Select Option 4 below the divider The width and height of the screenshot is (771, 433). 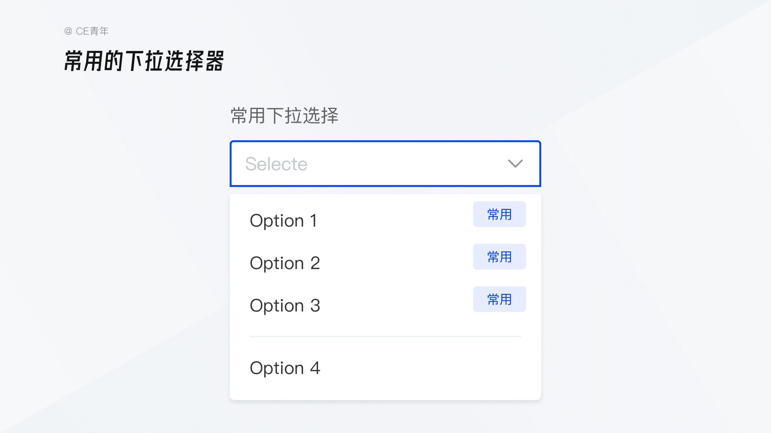pos(285,368)
